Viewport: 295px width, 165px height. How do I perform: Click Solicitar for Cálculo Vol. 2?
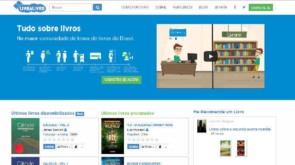(49, 147)
